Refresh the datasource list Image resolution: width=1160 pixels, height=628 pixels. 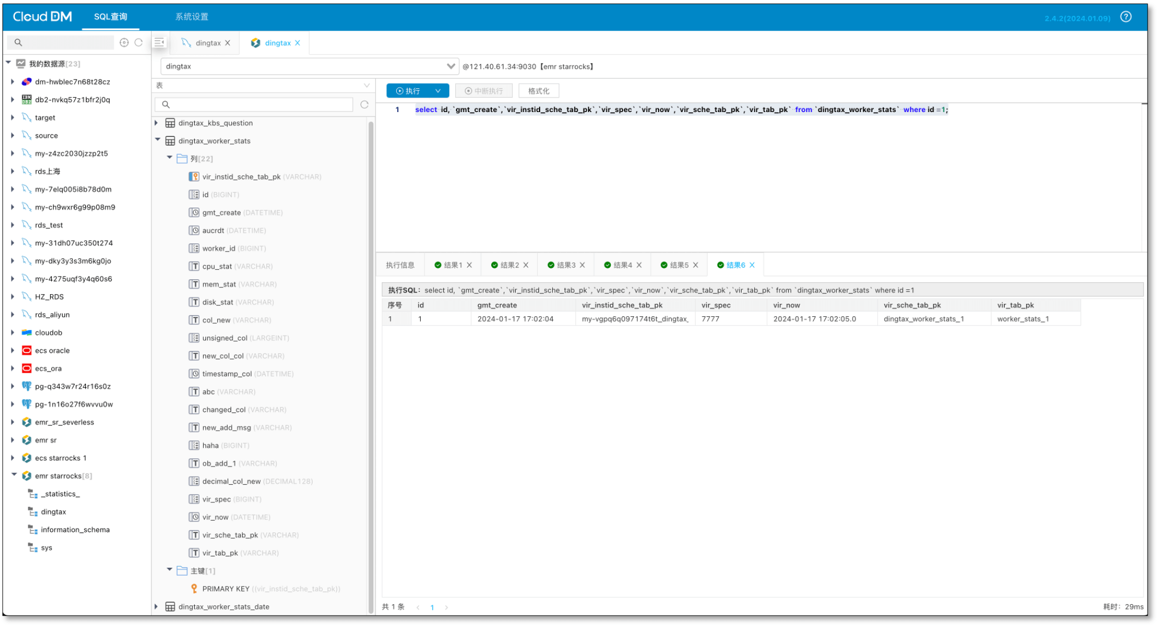[138, 43]
